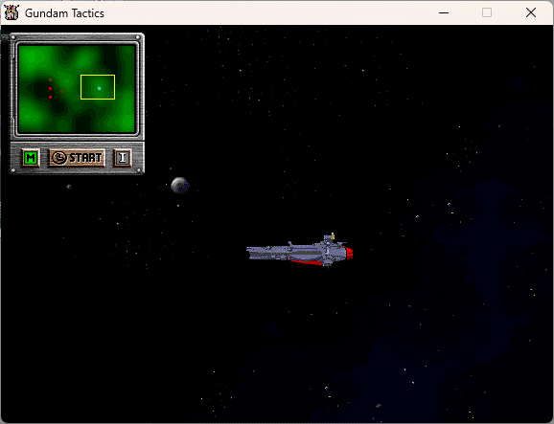
Task: Toggle the green M map button
Action: click(31, 158)
